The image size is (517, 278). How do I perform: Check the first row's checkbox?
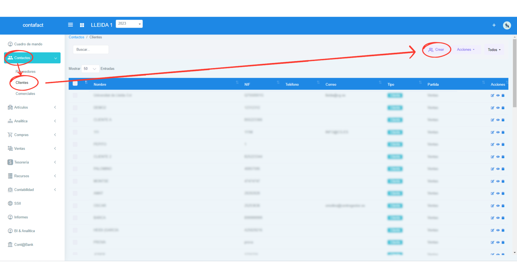click(x=75, y=96)
